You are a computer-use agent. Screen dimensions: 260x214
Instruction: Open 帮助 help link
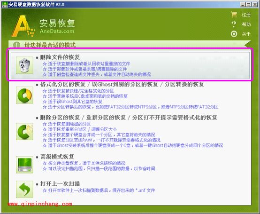click(x=246, y=24)
